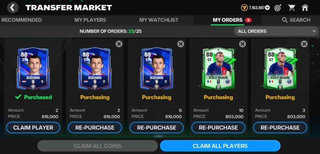Switch to the My Players tab
Image resolution: width=320 pixels, height=154 pixels.
[90, 20]
